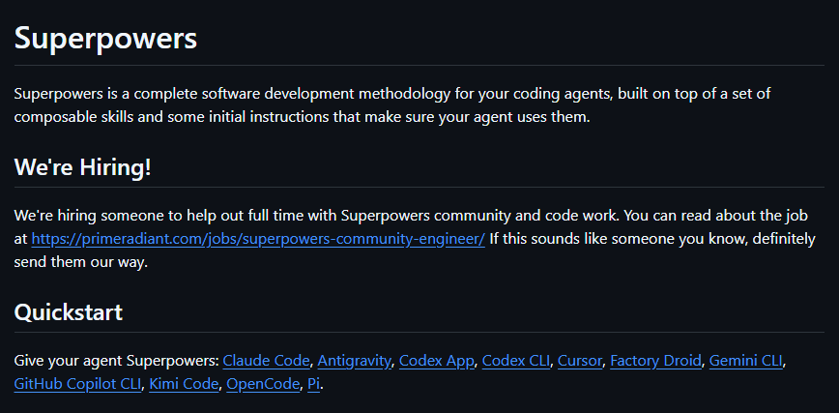Follow the OpenCode link
The width and height of the screenshot is (839, 413).
(x=263, y=384)
